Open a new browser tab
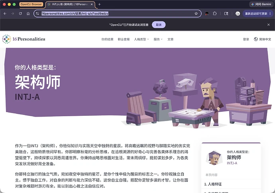This screenshot has width=275, height=193. (x=100, y=4)
